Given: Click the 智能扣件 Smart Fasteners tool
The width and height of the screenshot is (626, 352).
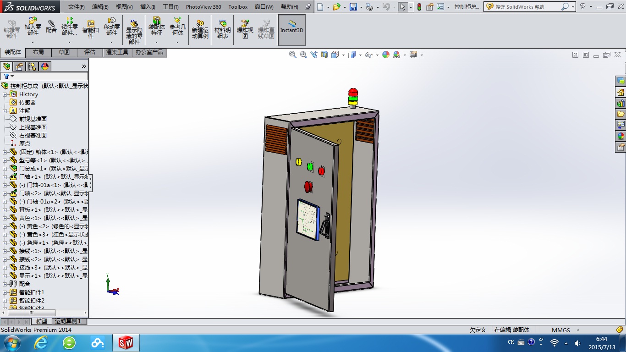Looking at the screenshot, I should pos(91,29).
